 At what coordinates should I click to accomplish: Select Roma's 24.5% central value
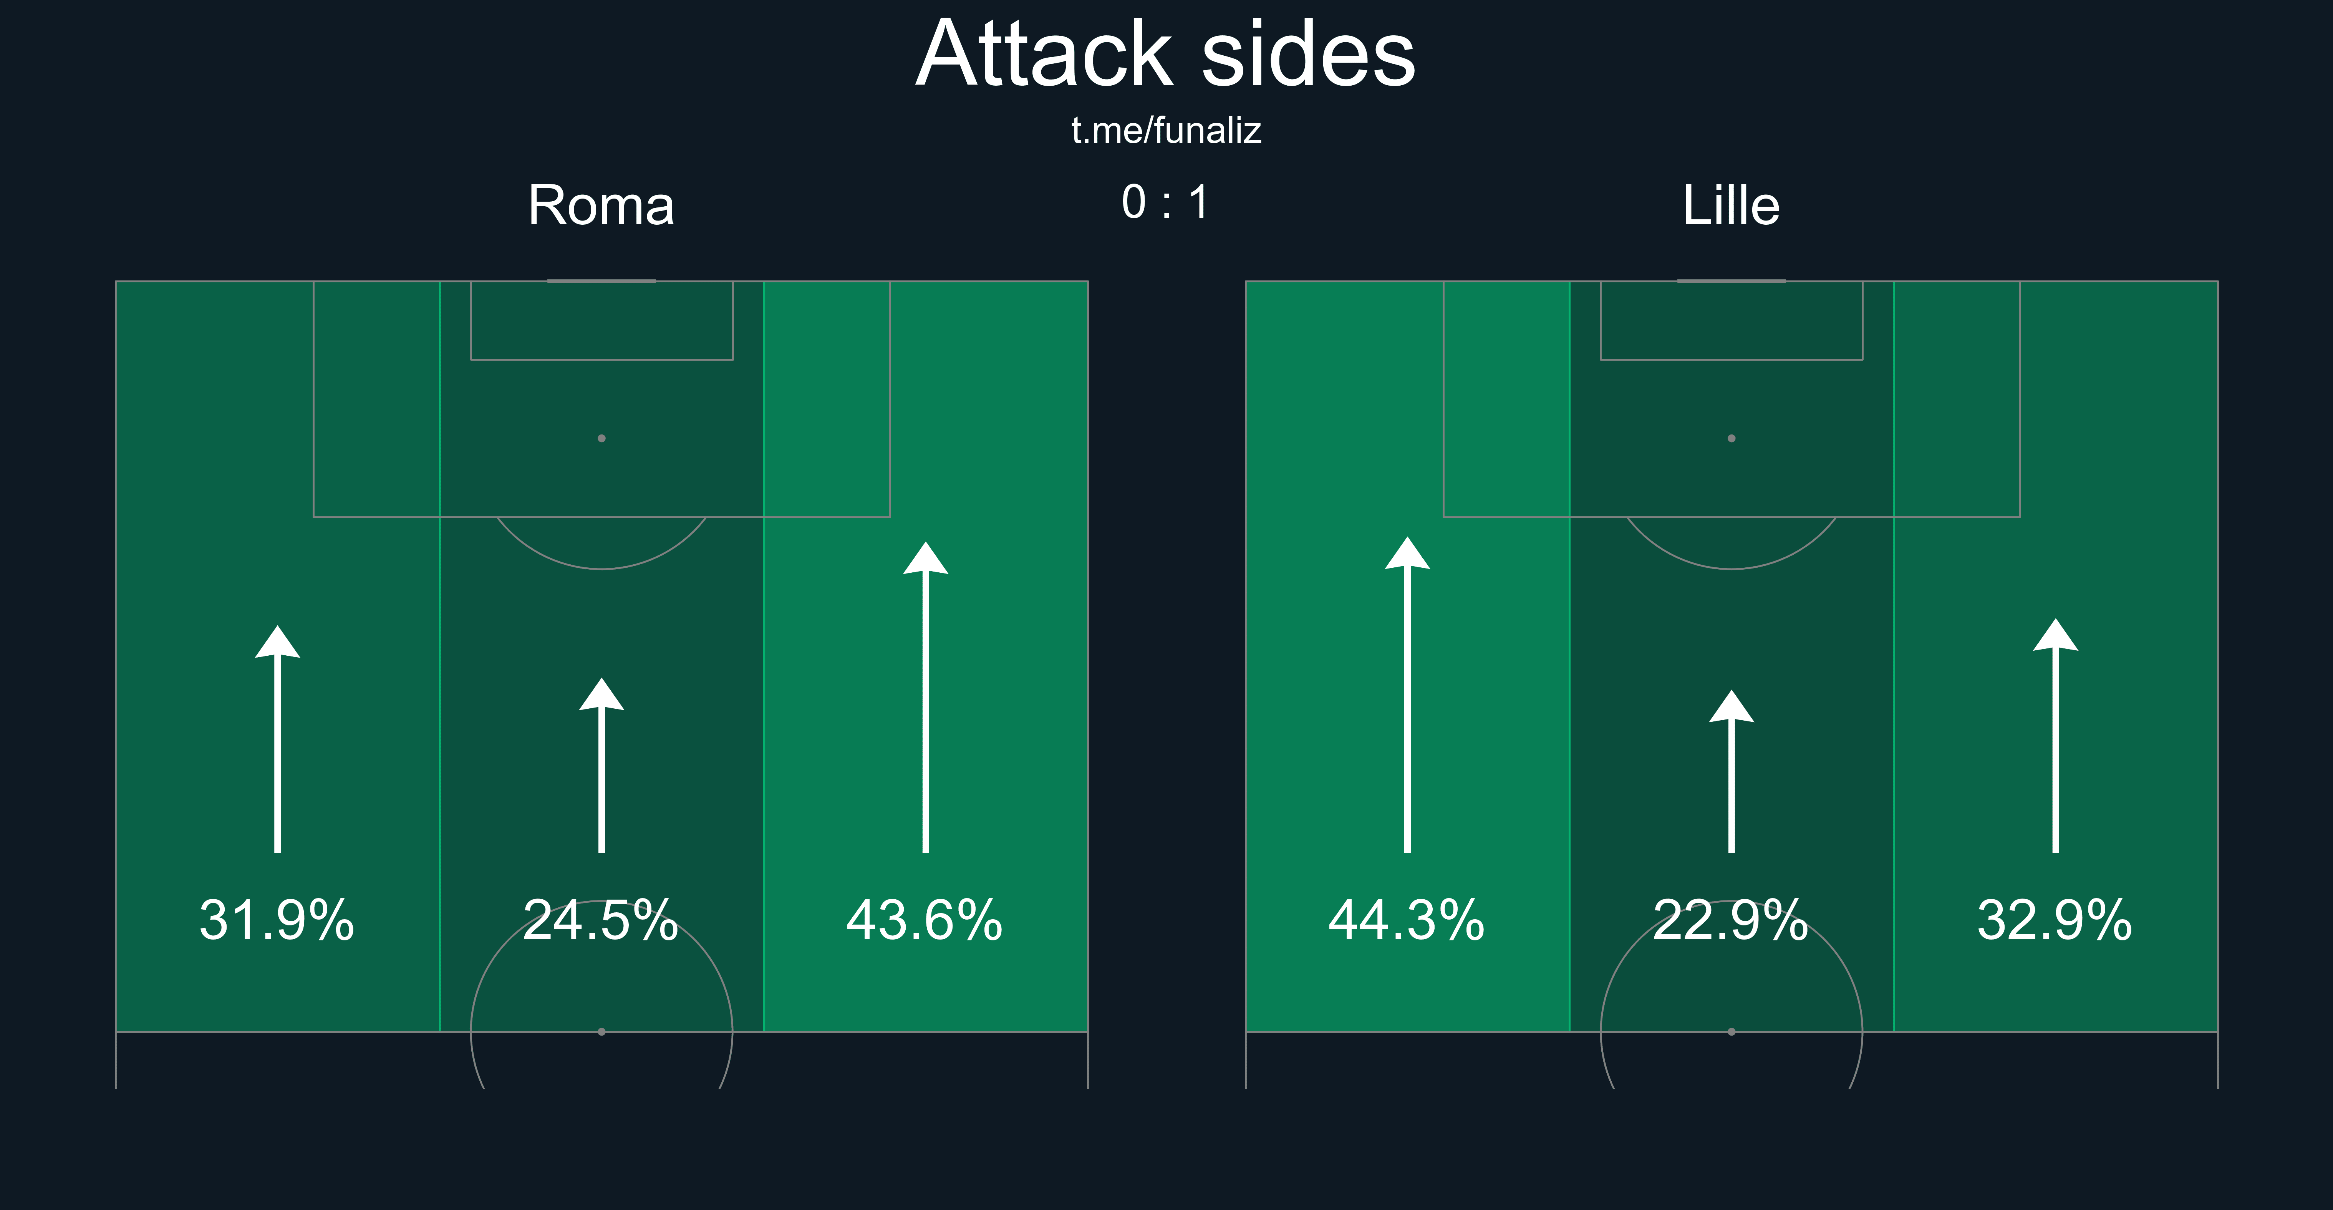click(x=601, y=920)
